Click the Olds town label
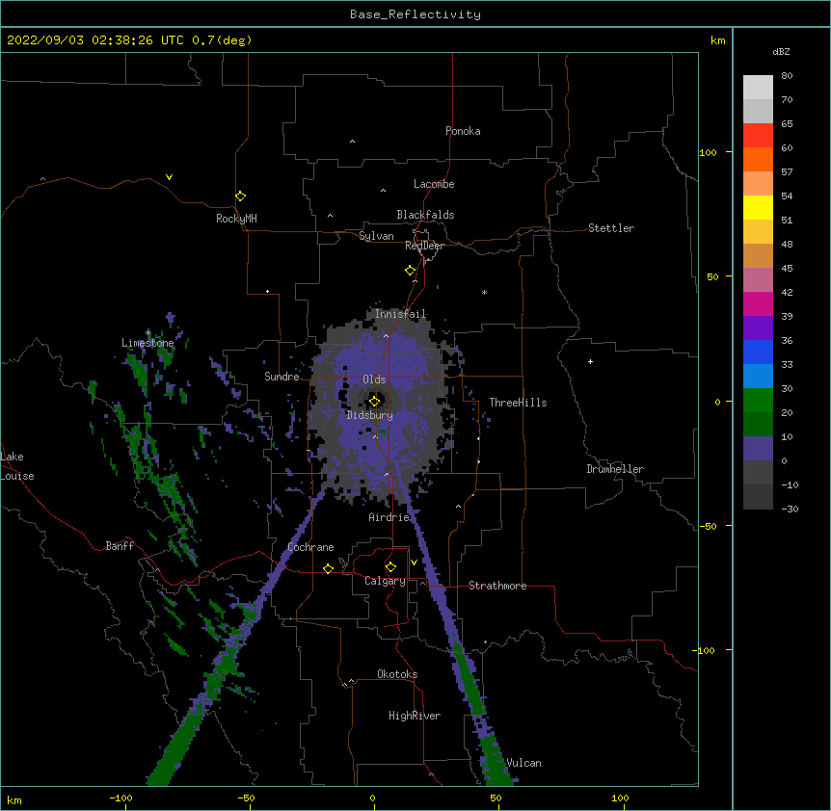This screenshot has width=831, height=811. (374, 379)
